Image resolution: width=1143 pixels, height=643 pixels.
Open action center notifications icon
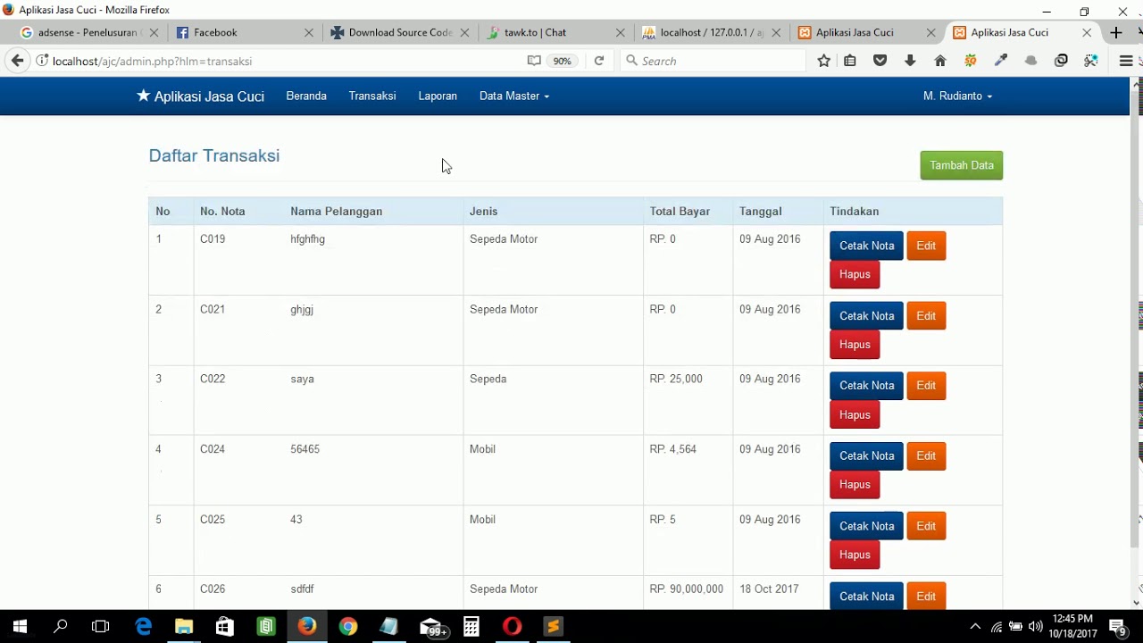(1118, 626)
